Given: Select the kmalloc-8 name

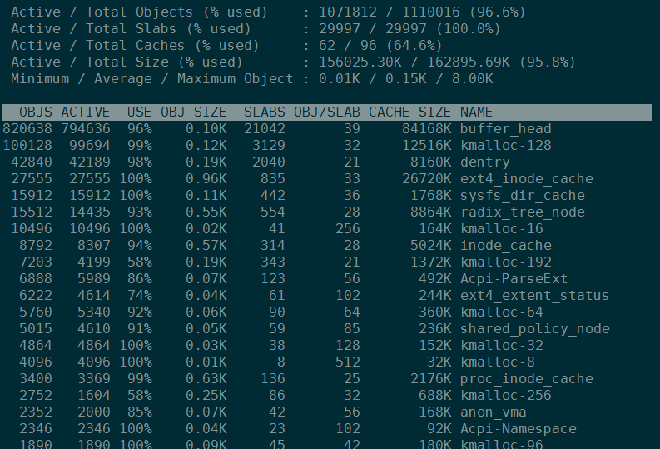Looking at the screenshot, I should pyautogui.click(x=498, y=362).
